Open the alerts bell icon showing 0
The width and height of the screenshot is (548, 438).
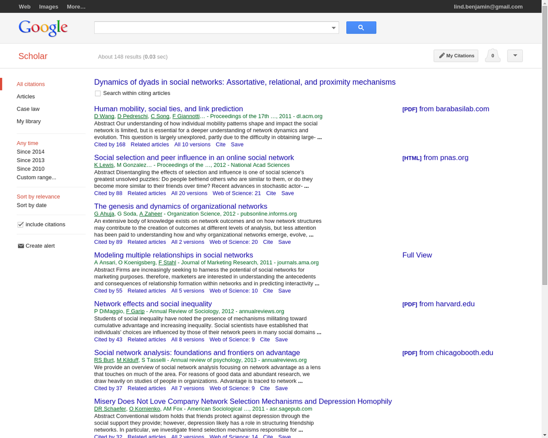tap(492, 55)
